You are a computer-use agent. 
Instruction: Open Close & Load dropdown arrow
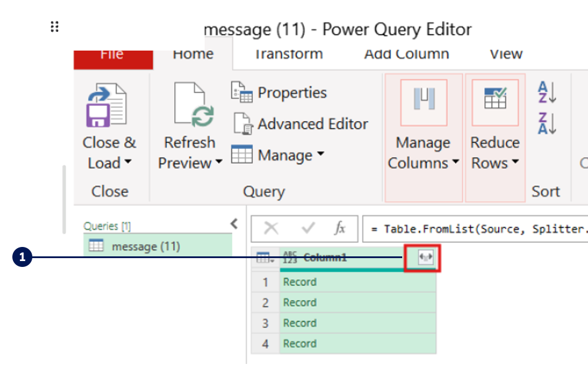pyautogui.click(x=128, y=163)
